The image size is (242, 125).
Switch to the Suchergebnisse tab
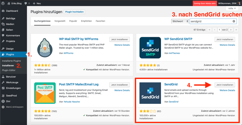click(x=42, y=21)
